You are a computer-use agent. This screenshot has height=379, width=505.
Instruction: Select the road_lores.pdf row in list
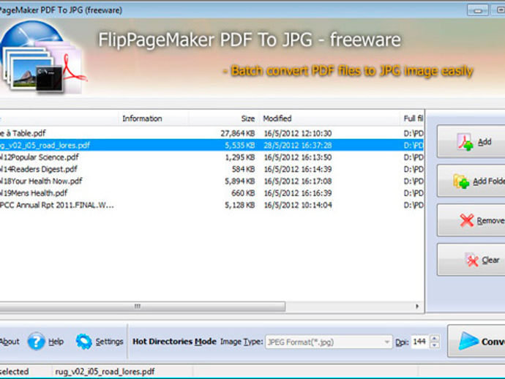click(x=212, y=145)
